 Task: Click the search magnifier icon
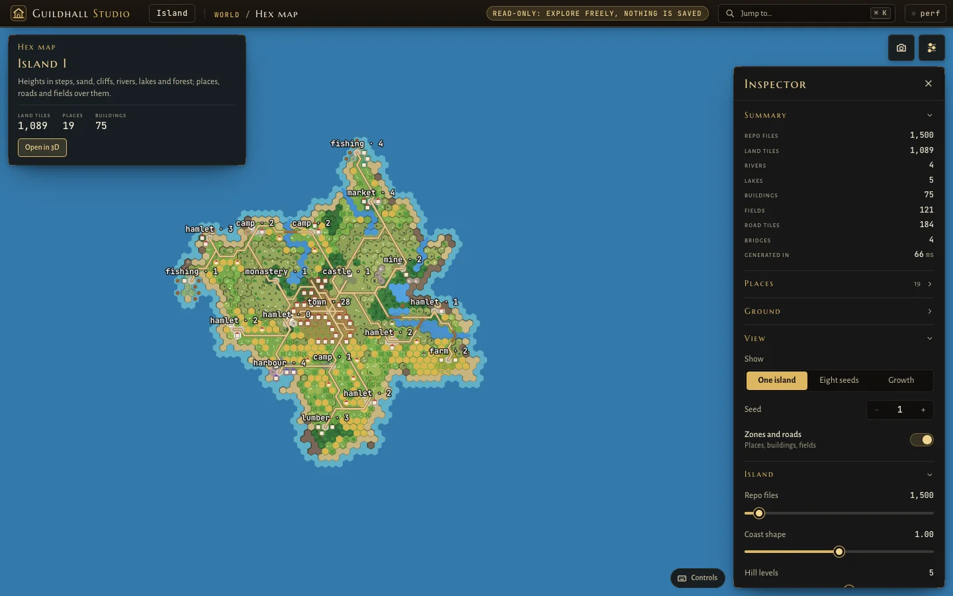pyautogui.click(x=730, y=13)
